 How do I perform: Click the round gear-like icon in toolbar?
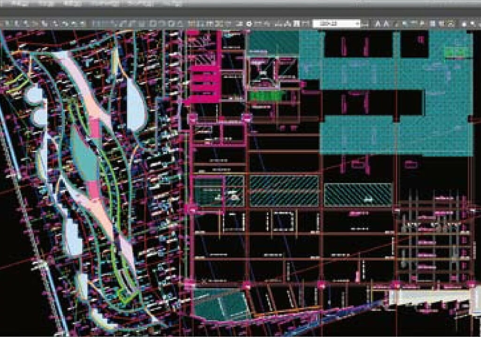coord(249,24)
